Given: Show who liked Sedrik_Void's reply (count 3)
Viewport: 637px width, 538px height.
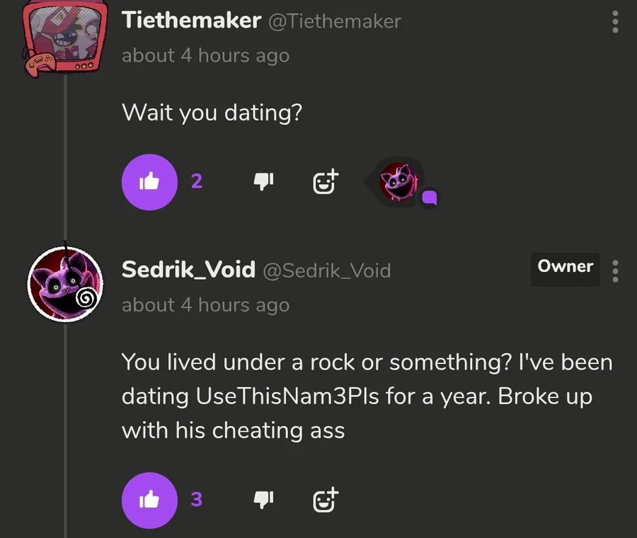Looking at the screenshot, I should (197, 500).
